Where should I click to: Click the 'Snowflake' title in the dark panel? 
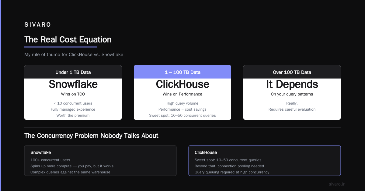tap(41, 152)
